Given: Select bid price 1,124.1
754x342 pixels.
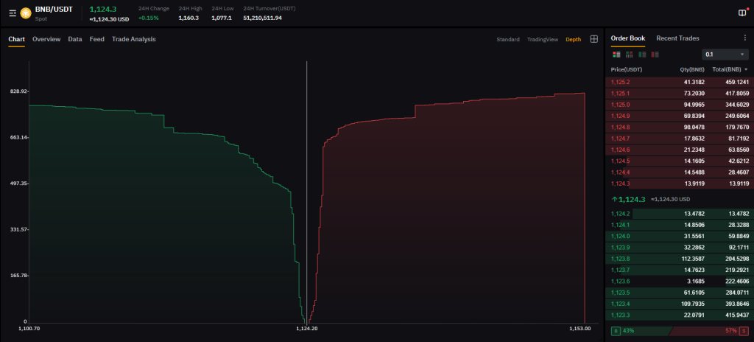Looking at the screenshot, I should click(620, 225).
